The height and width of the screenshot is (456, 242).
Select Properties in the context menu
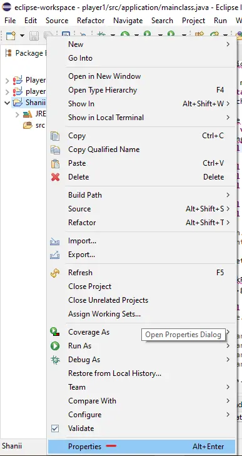tap(141, 447)
